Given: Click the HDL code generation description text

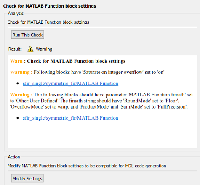Looking at the screenshot, I should click(x=87, y=166).
